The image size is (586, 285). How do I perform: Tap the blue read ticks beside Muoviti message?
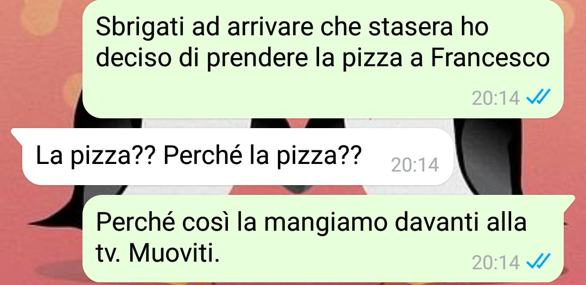tap(538, 262)
